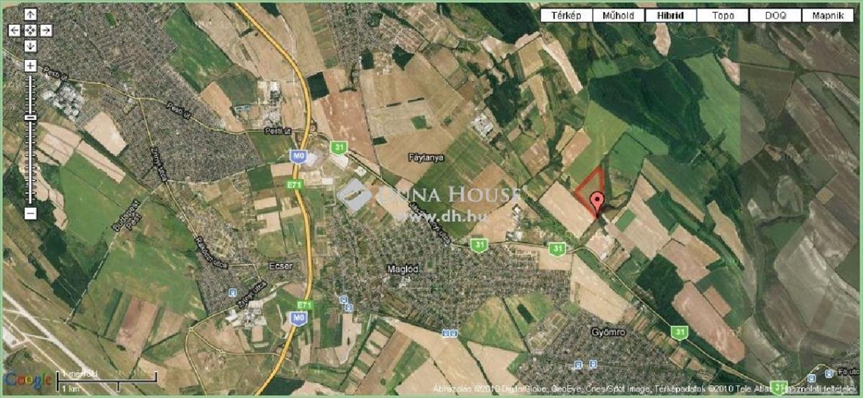Select the Hibrid map type
Image resolution: width=863 pixels, height=398 pixels.
[671, 16]
